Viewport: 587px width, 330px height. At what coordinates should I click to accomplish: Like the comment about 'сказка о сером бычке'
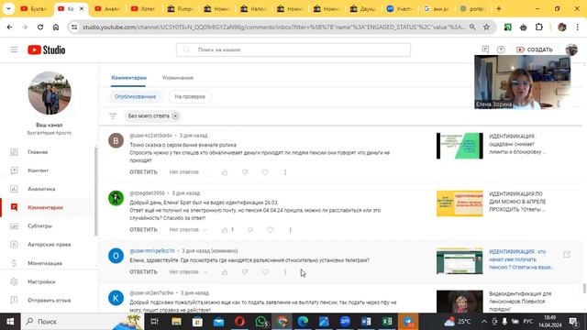[x=225, y=172]
